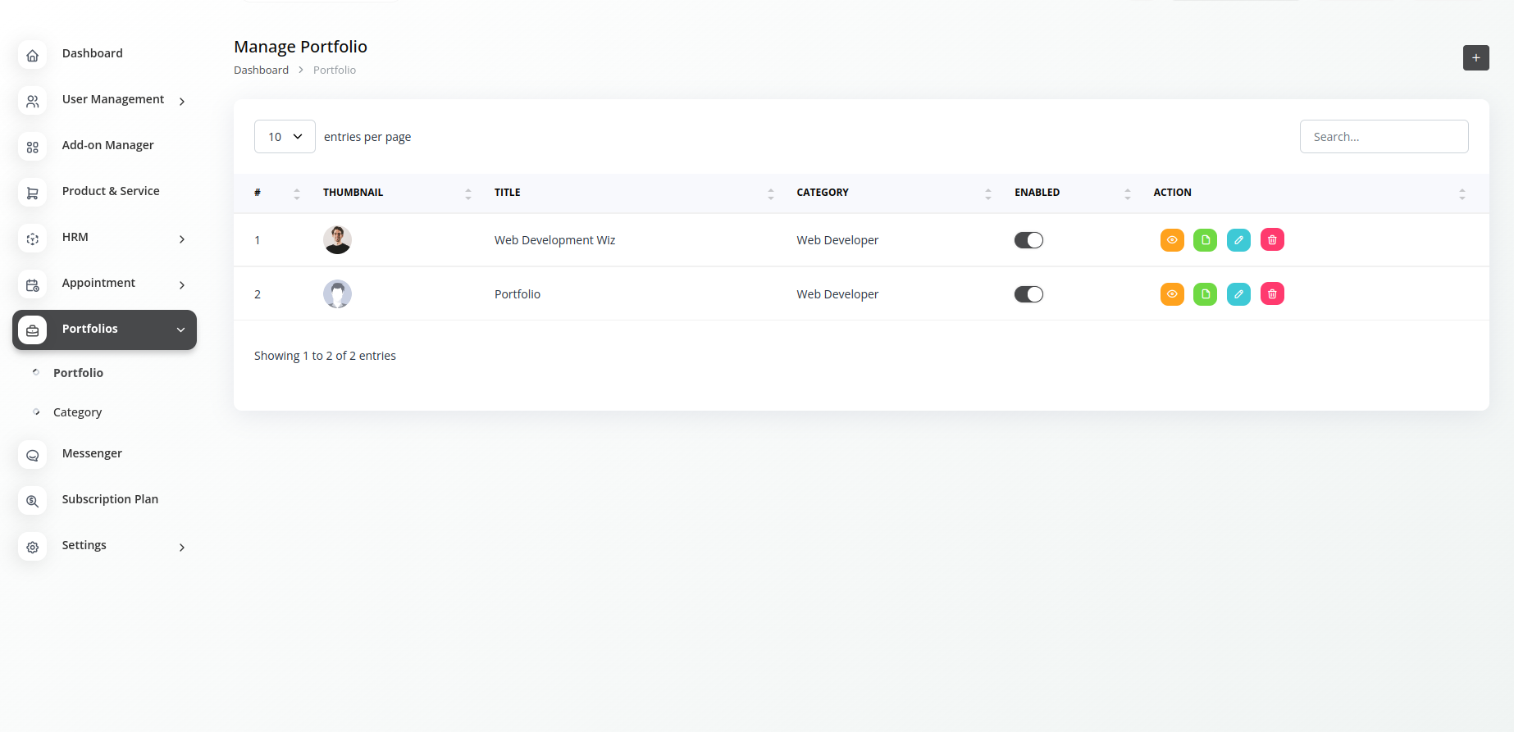Toggle enabled switch for Web Development Wiz
This screenshot has height=732, width=1514.
[x=1028, y=240]
